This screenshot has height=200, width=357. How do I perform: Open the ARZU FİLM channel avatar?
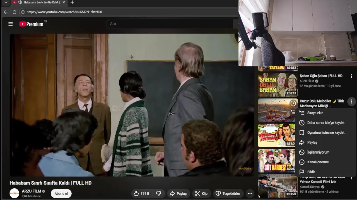[x=15, y=193]
